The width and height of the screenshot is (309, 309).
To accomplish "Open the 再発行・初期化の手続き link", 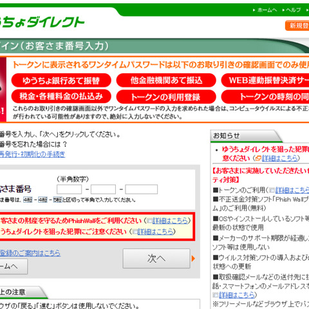I will (x=32, y=154).
